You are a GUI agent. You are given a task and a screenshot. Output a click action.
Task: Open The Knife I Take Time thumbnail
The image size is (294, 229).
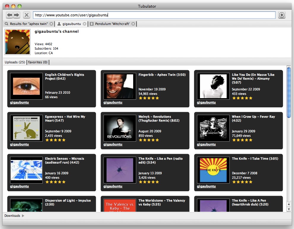pos(213,170)
